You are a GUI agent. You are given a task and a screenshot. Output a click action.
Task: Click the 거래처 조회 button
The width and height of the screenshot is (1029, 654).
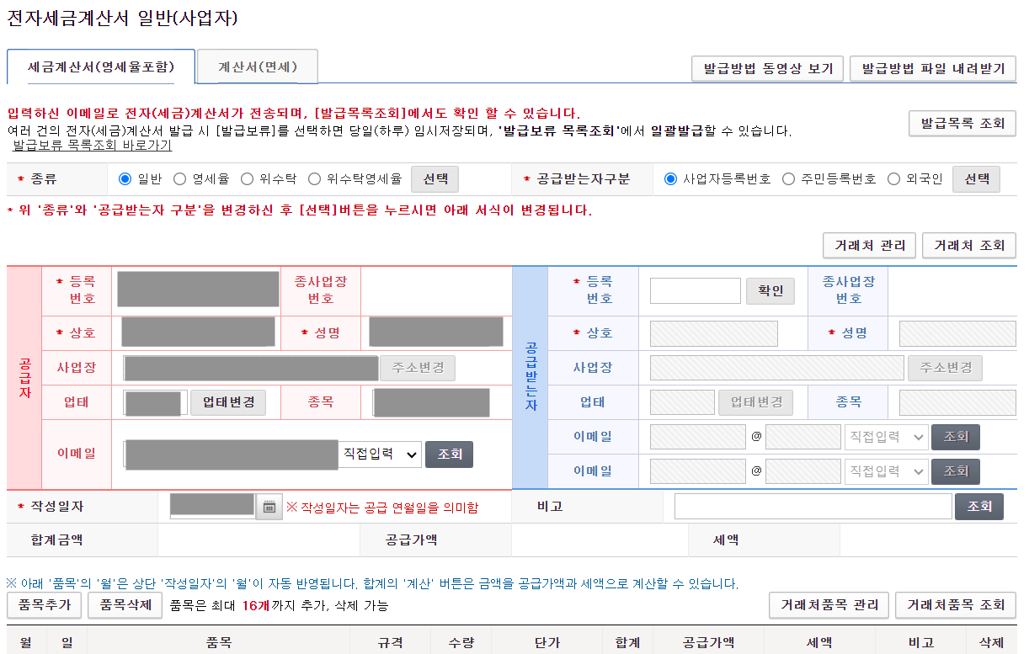click(968, 245)
